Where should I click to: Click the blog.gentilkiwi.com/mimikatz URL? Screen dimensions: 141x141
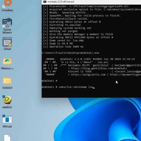99,68
